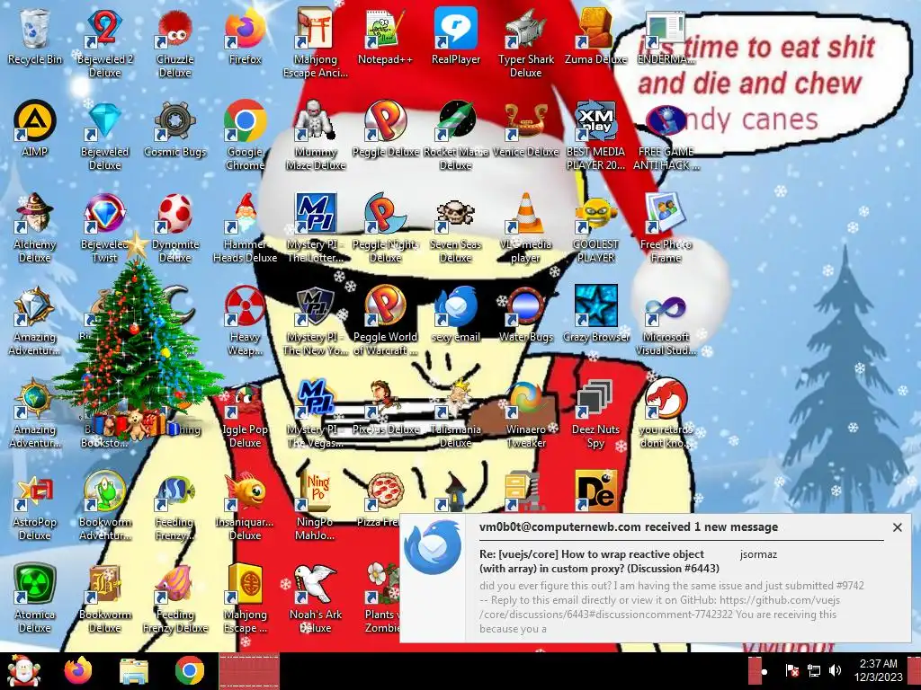This screenshot has height=690, width=921.
Task: Open Heavy Weapon radiation icon
Action: pos(245,321)
